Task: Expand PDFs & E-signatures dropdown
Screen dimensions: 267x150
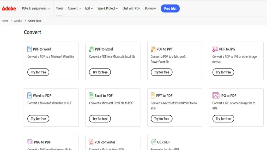Action: (36, 8)
